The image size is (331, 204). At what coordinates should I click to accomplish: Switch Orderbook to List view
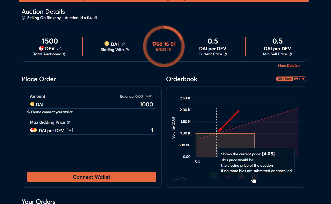[x=299, y=79]
